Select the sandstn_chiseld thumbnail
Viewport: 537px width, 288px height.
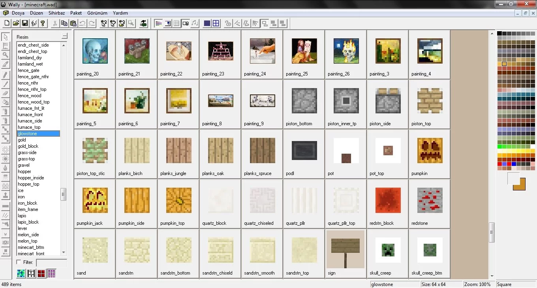221,250
